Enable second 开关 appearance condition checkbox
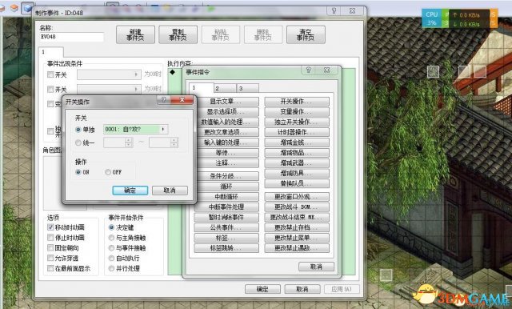512x309 pixels. 50,89
